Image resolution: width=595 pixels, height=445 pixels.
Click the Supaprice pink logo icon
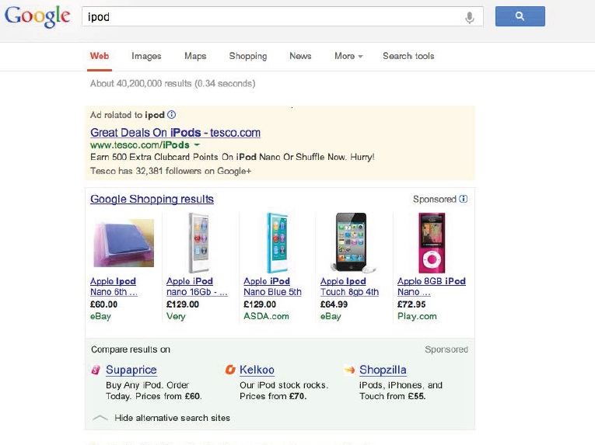(x=96, y=370)
